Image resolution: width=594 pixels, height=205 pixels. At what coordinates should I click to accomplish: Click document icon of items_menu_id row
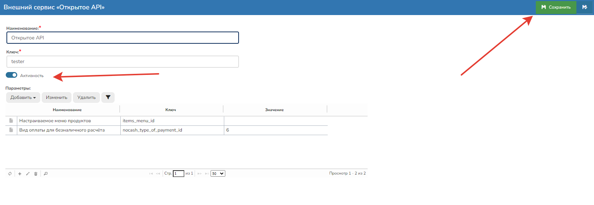[x=11, y=121]
